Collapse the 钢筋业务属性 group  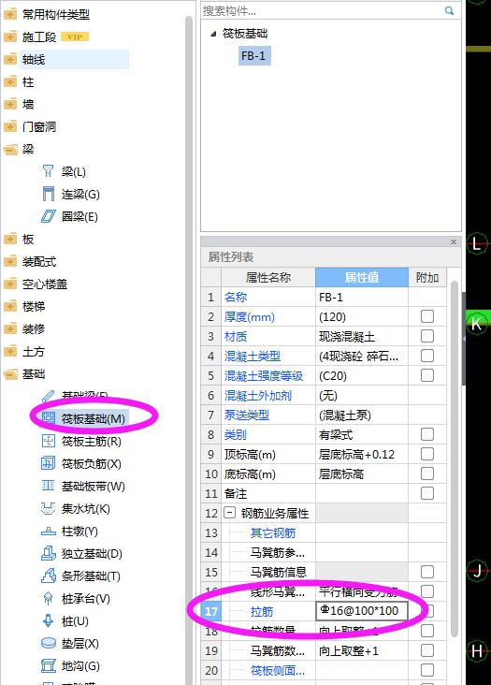tap(229, 513)
